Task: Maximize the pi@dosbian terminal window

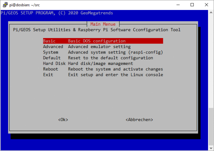Action: click(x=192, y=5)
